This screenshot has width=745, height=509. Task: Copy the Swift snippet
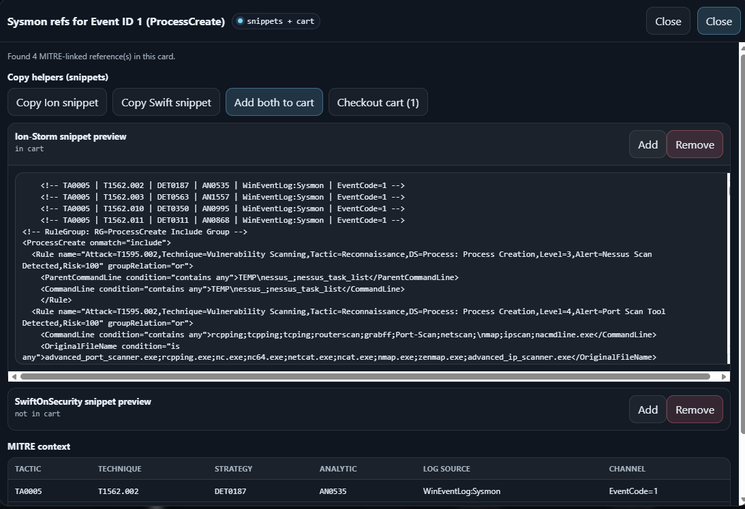click(166, 102)
